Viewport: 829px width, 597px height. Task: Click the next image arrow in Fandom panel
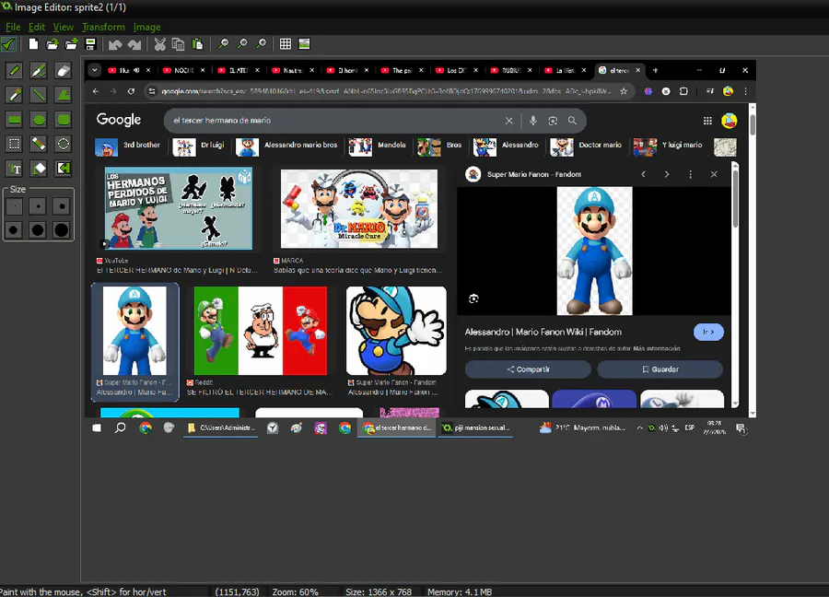667,174
